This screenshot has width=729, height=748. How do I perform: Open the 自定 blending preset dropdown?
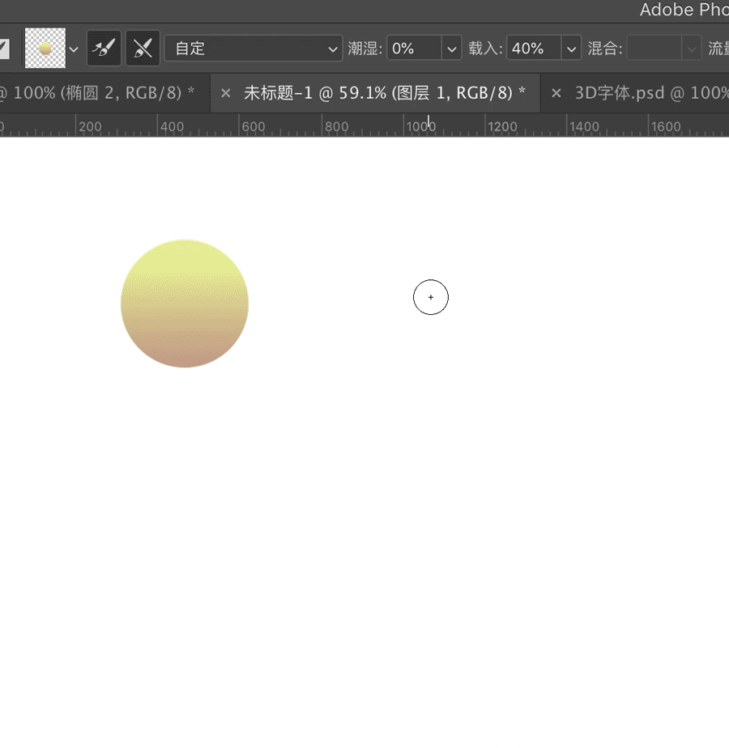[x=254, y=49]
